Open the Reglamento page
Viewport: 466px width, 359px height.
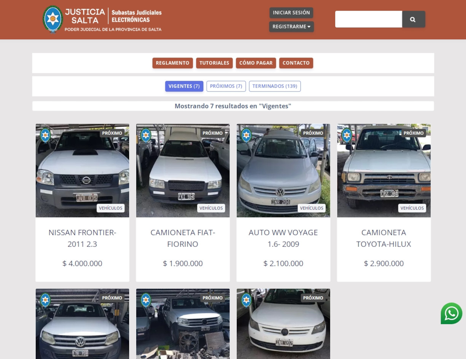click(172, 63)
